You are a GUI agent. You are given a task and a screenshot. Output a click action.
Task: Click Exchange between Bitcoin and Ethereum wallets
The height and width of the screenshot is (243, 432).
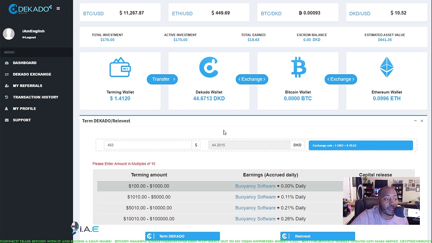pyautogui.click(x=341, y=79)
